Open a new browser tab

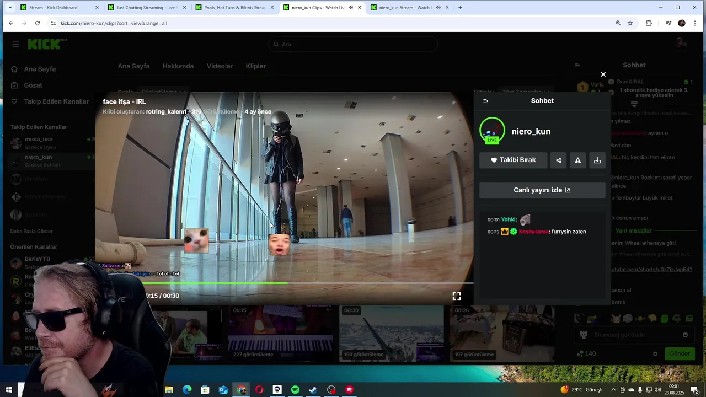[460, 8]
